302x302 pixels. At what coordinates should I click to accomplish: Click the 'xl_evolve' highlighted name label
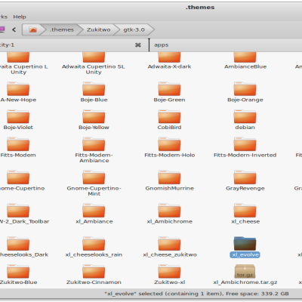[245, 254]
